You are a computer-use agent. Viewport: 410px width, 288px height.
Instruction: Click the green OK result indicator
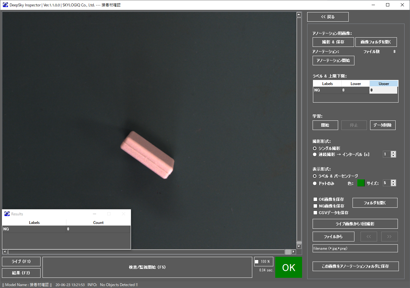click(288, 267)
